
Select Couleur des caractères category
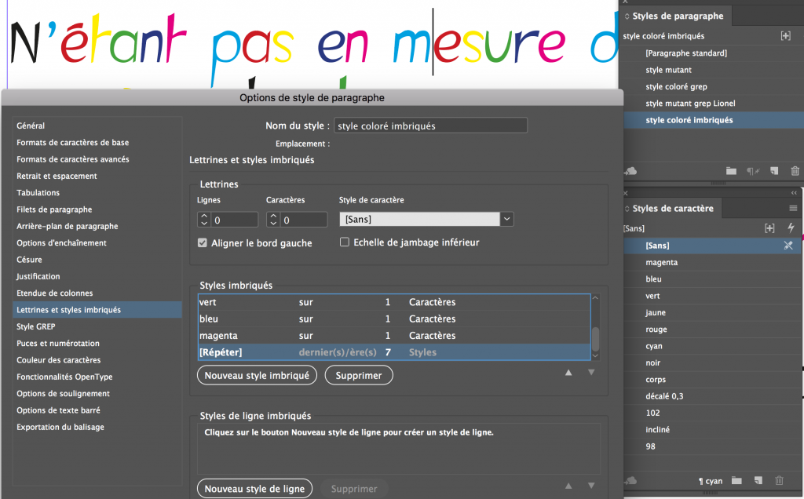coord(59,360)
